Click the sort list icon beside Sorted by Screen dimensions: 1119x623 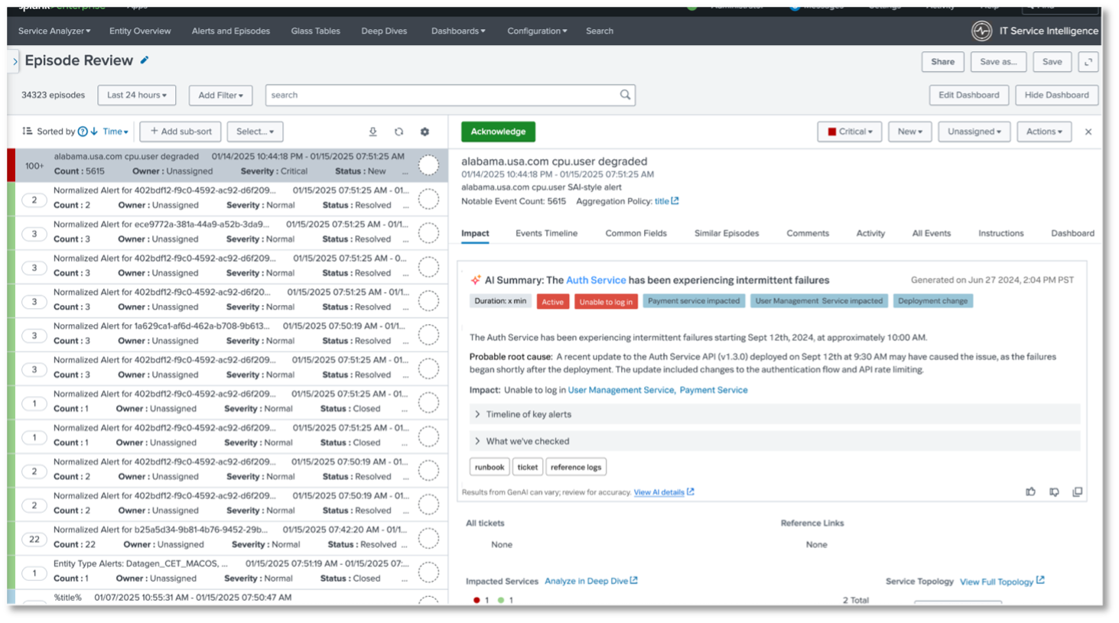pyautogui.click(x=28, y=131)
